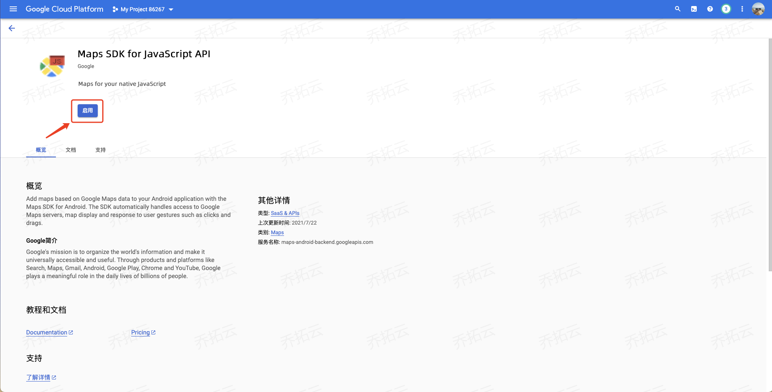
Task: Go back using the left arrow
Action: click(x=12, y=28)
